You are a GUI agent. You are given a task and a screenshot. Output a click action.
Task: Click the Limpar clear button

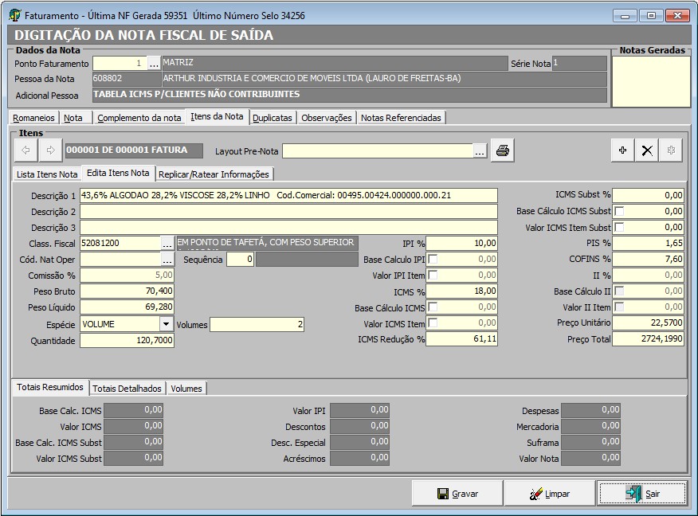coord(550,494)
